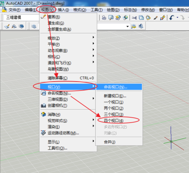Select 重生成(G) menu entry

[x=68, y=23]
